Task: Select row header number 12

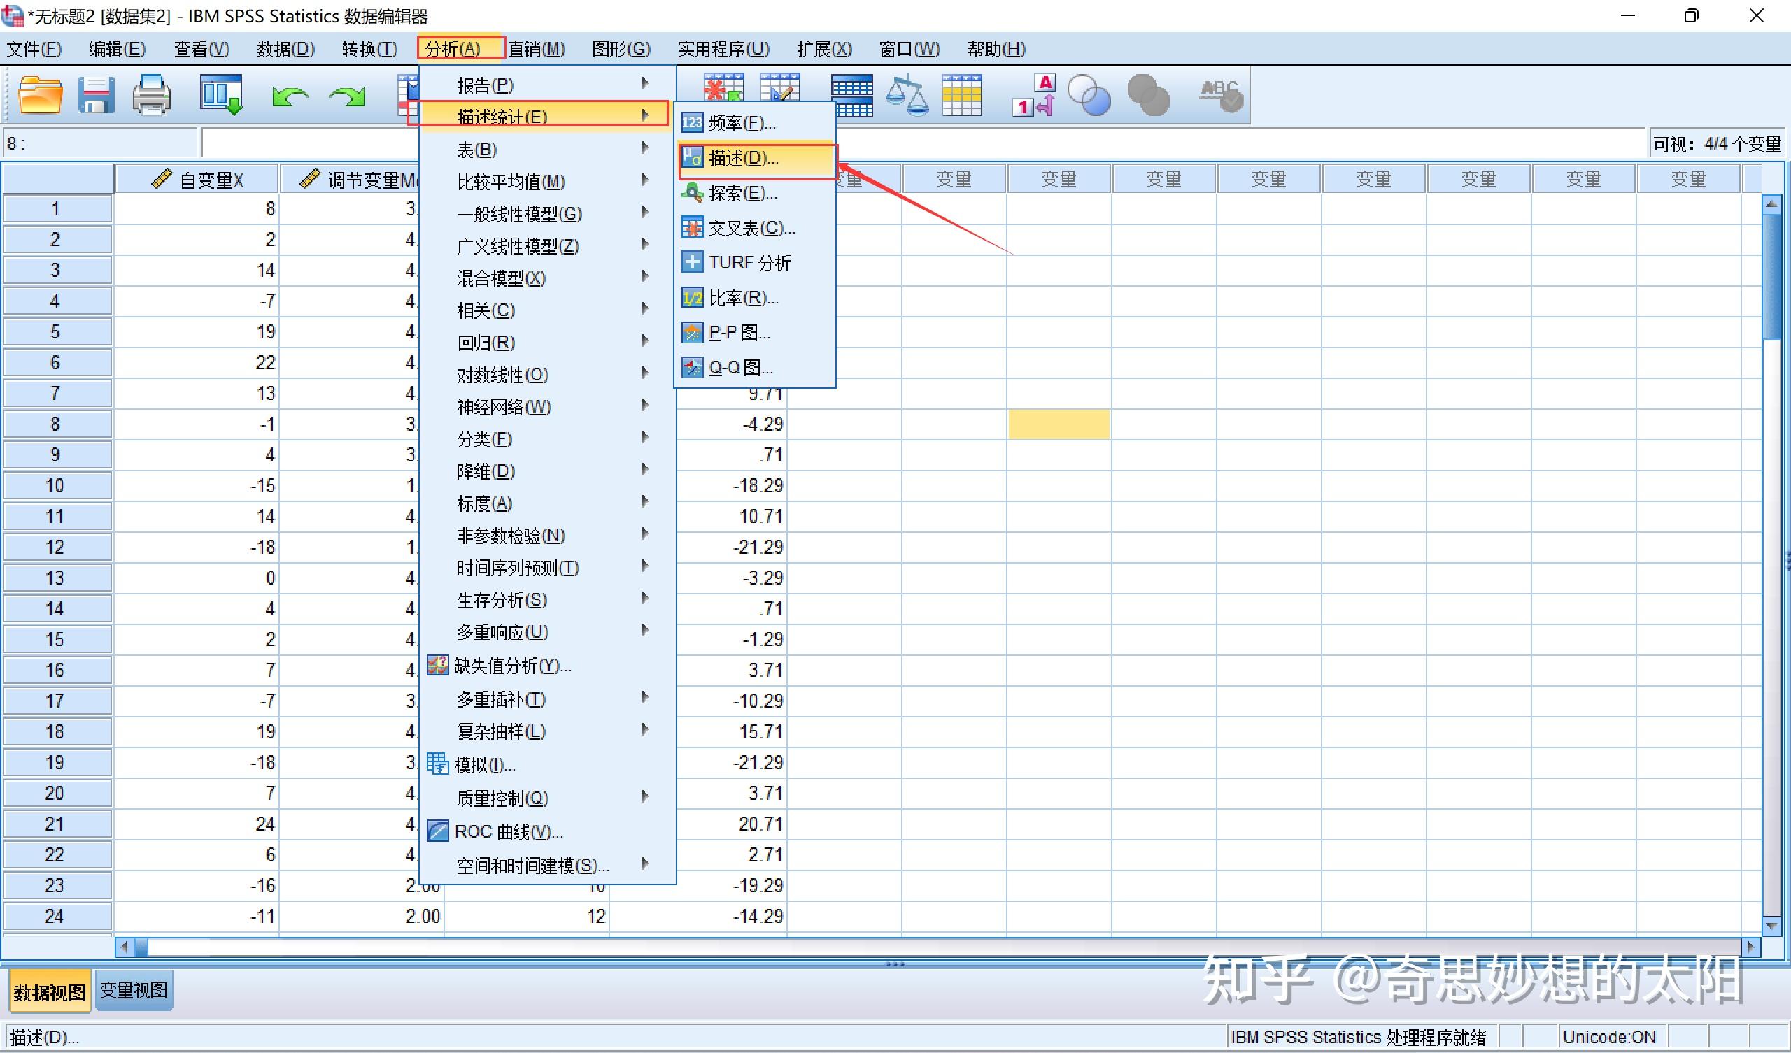Action: pos(57,547)
